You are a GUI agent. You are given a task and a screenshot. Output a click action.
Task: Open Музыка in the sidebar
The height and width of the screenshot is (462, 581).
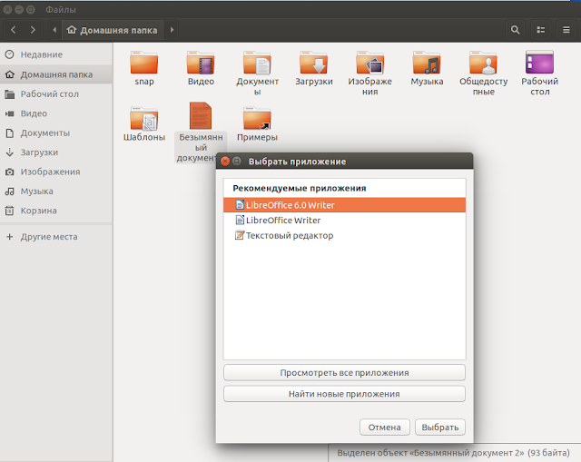click(56, 192)
